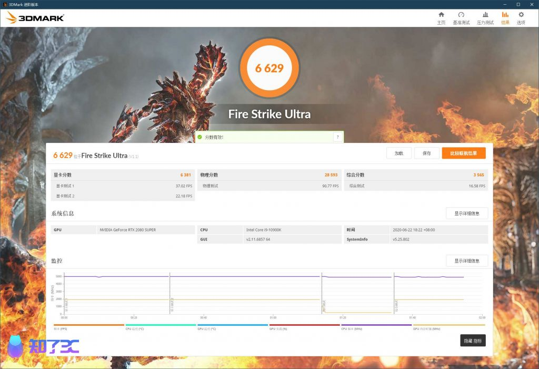Select the 物理分数 header label
539x369 pixels.
209,175
